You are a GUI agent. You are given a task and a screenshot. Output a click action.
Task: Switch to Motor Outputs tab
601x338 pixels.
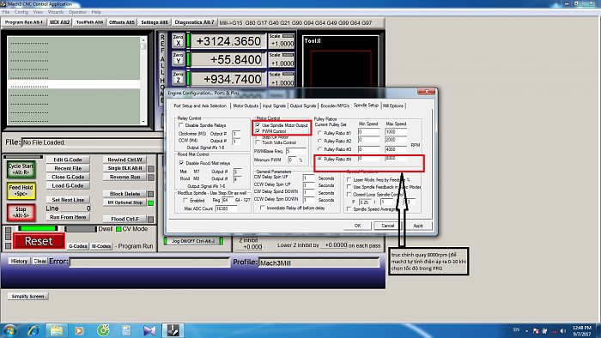click(246, 106)
